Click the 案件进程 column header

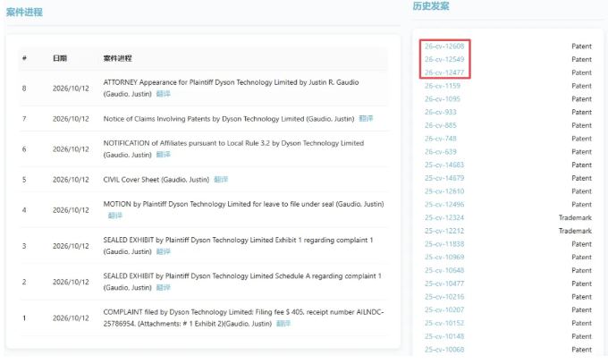click(x=117, y=58)
